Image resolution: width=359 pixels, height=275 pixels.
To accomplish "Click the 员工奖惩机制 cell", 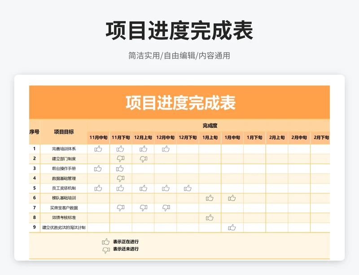I will [64, 188].
